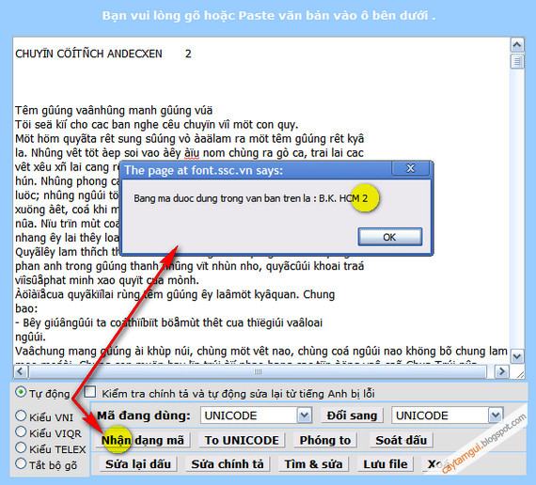Open the Mã đang dùng UNICODE dropdown
The height and width of the screenshot is (485, 536).
pos(256,415)
